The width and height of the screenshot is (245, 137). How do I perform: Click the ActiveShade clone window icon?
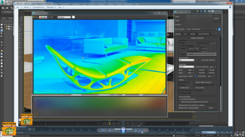pos(37,17)
